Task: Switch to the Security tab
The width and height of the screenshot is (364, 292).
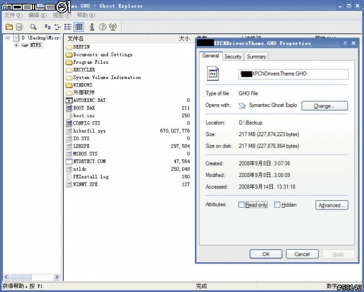Action: (x=233, y=57)
